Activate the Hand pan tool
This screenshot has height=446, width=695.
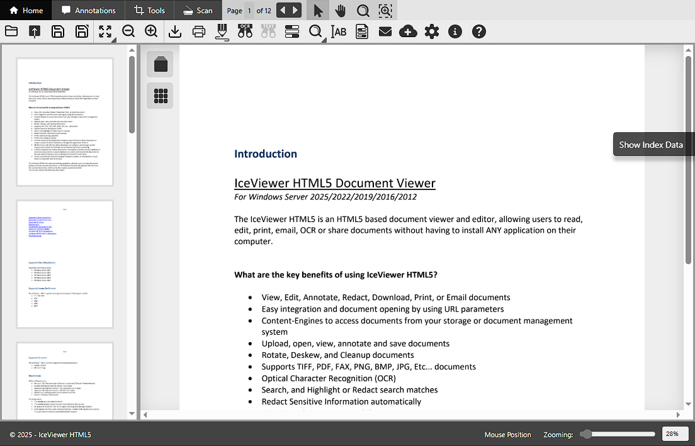(341, 10)
